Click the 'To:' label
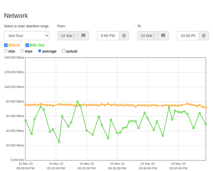Viewport: 213px width, 171px height. tap(139, 26)
